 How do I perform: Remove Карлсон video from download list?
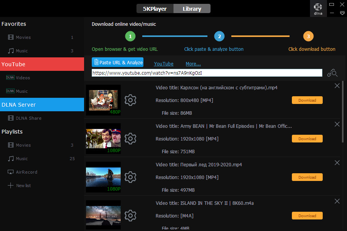click(337, 86)
